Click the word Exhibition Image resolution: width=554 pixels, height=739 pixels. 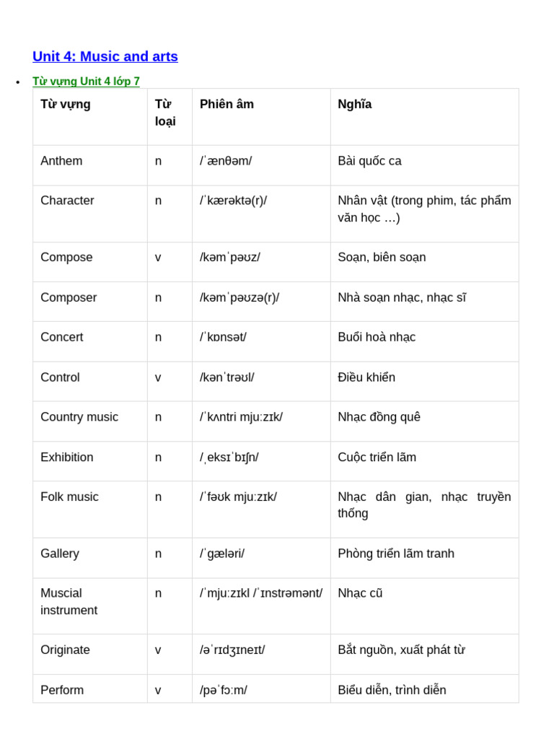67,458
